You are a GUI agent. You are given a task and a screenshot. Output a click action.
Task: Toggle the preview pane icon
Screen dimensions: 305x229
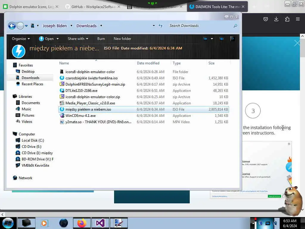[222, 39]
